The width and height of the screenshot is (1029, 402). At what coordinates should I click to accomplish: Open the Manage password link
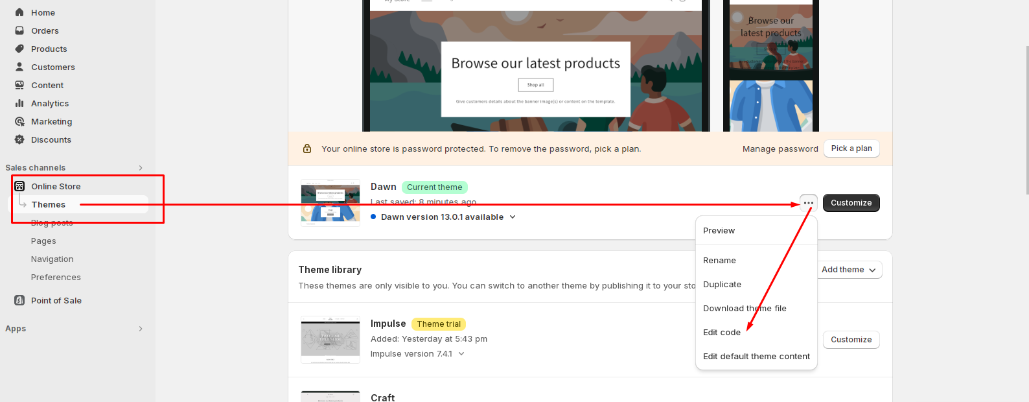(780, 149)
